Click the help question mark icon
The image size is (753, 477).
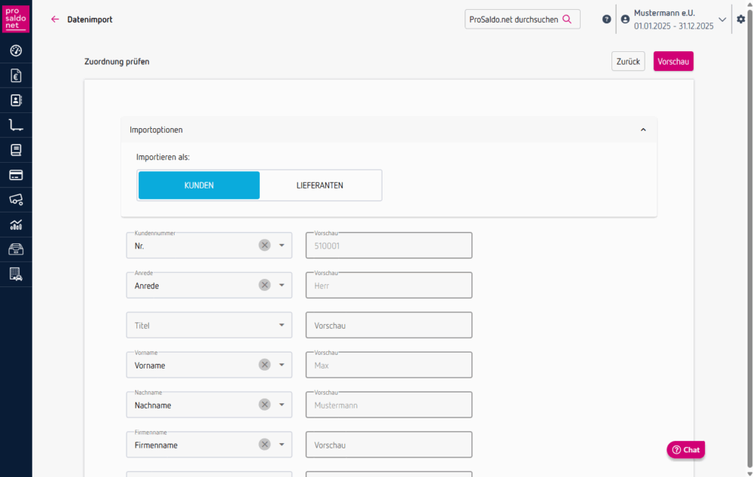tap(607, 20)
